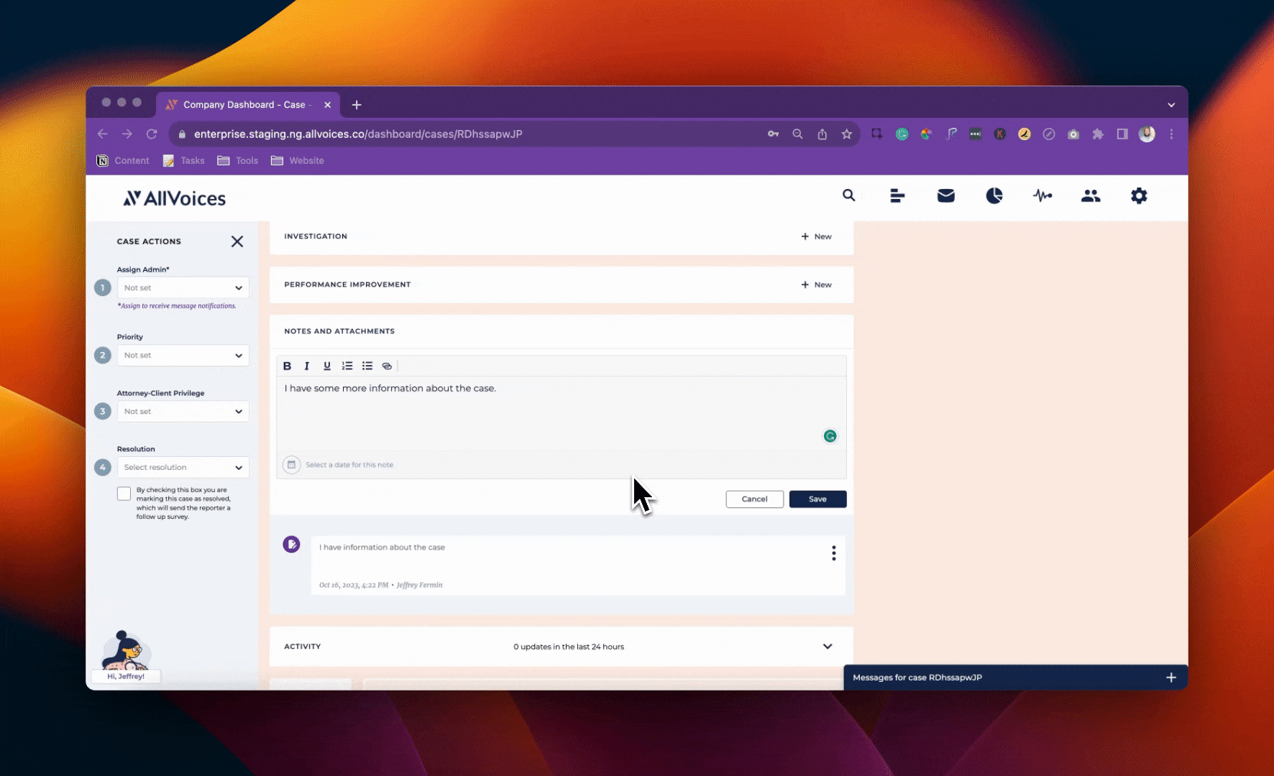Open the Select resolution dropdown
This screenshot has height=776, width=1274.
(x=183, y=467)
